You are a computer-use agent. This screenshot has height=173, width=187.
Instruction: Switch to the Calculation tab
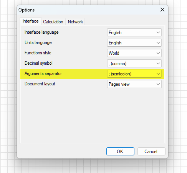(x=53, y=22)
